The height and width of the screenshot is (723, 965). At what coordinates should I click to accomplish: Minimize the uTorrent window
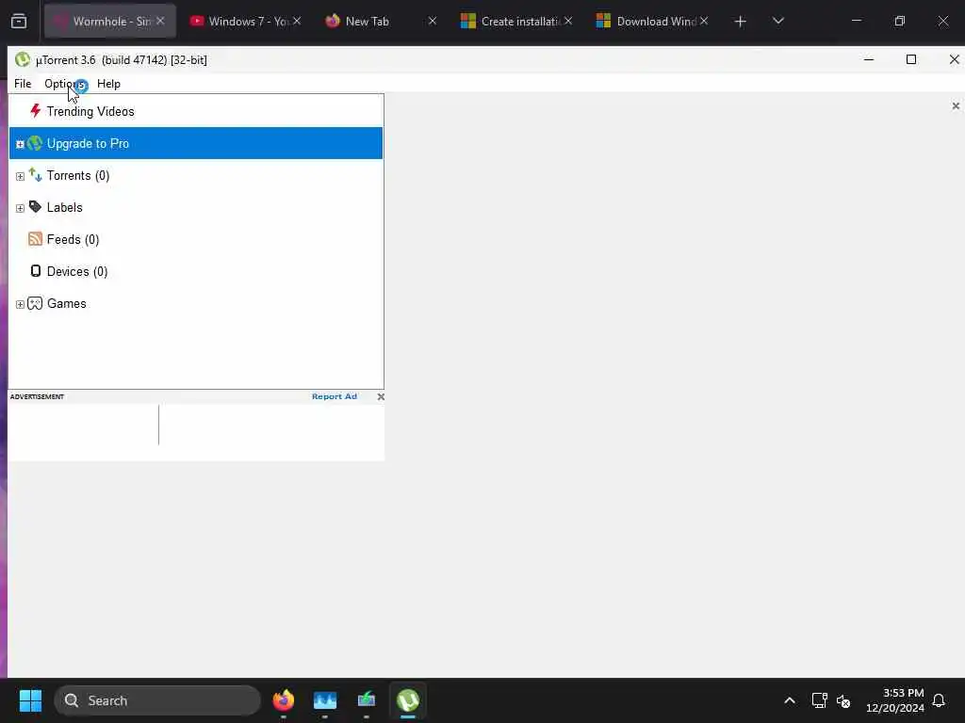[868, 59]
